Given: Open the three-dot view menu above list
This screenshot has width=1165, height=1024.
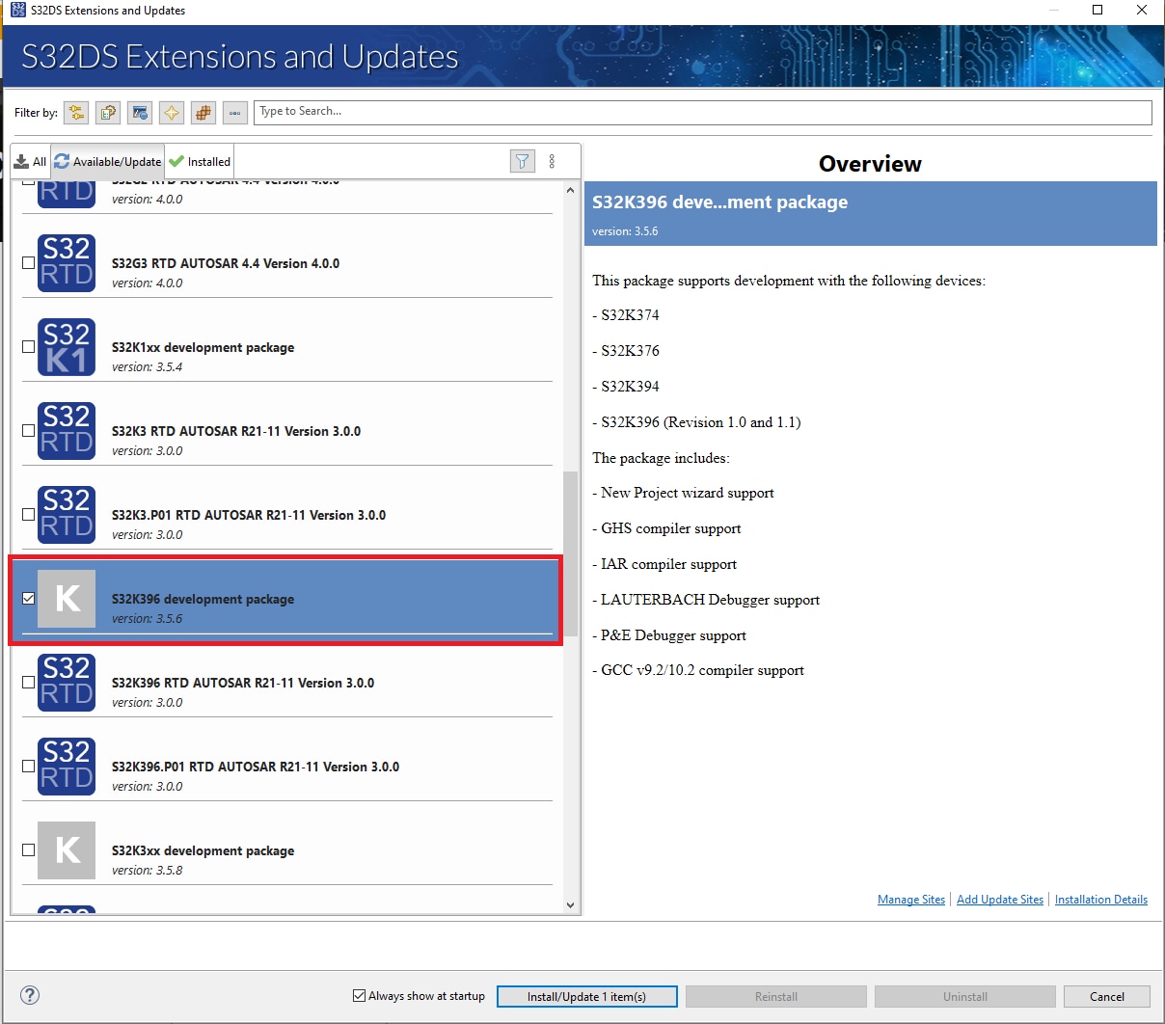Looking at the screenshot, I should [552, 161].
